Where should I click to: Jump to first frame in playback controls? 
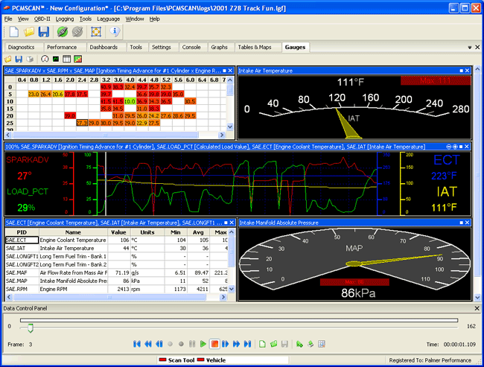[137, 344]
